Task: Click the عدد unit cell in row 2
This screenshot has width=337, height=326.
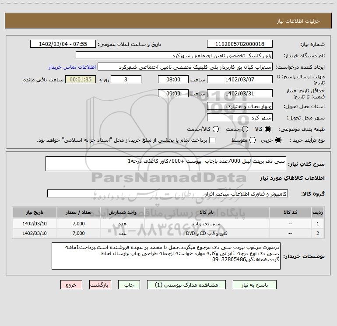Action: tap(122, 233)
